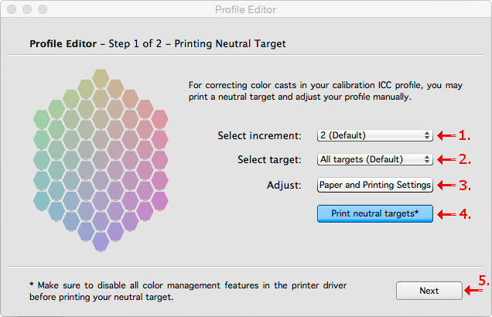Click the bottommost purple hexagon in target
This screenshot has height=317, width=492.
pyautogui.click(x=100, y=240)
